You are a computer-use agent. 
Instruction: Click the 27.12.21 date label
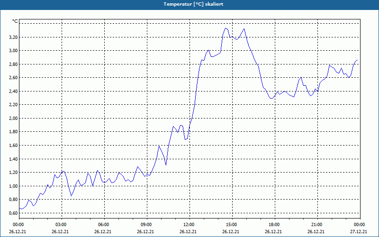pos(359,232)
